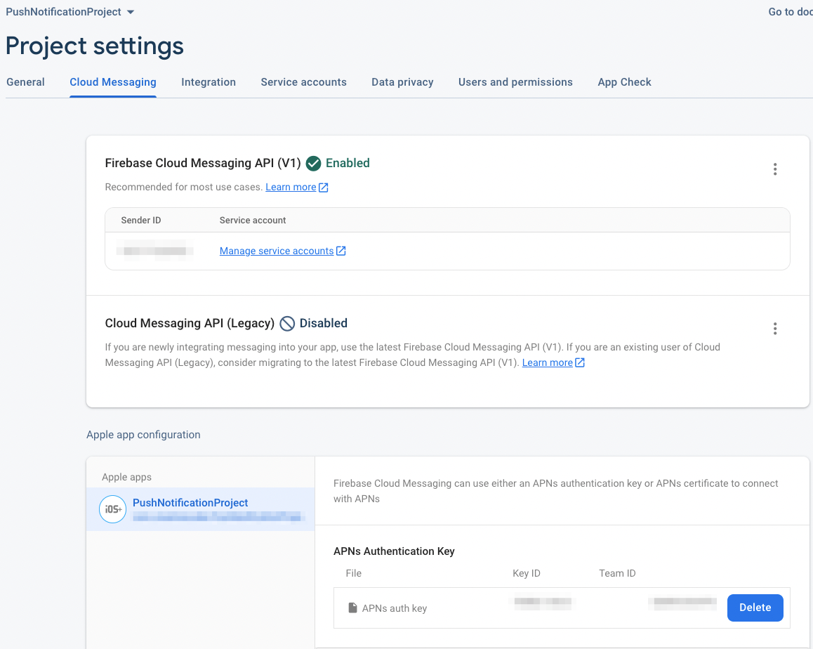
Task: Select PushNotificationProject in Apple apps list
Action: tap(201, 509)
